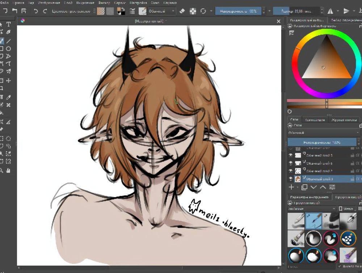Select the Measure tool

point(8,122)
